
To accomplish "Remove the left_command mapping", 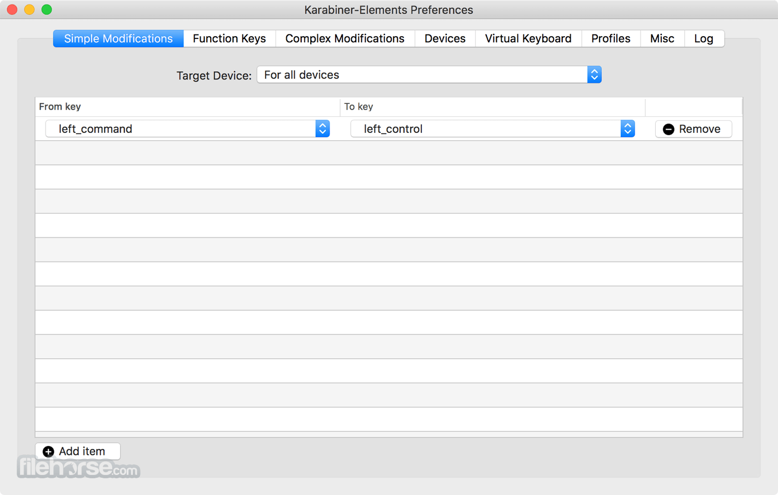I will click(694, 129).
